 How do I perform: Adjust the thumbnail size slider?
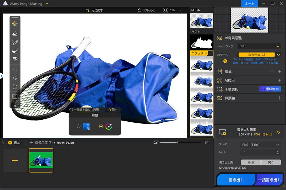coord(177,142)
